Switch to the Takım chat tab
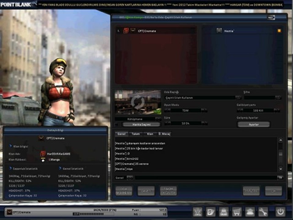293x220 pixels. coord(136,134)
